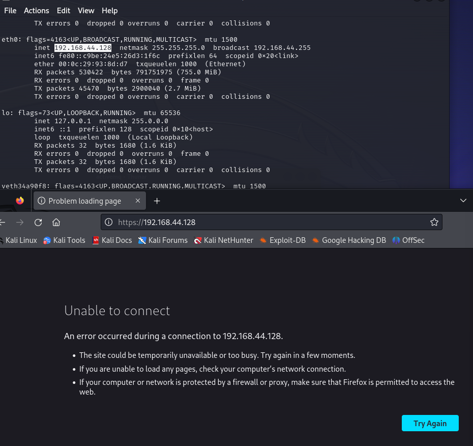
Task: Visit the OffSec bookmark
Action: [x=408, y=240]
